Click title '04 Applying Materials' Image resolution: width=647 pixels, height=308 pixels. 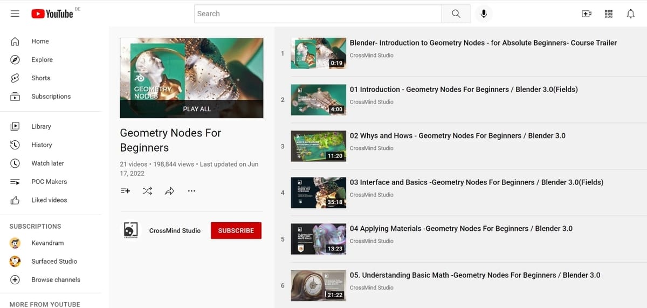click(461, 229)
